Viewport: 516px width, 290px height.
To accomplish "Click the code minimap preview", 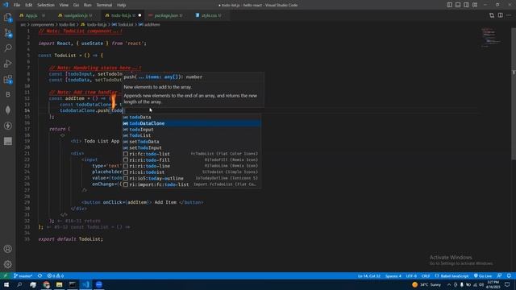I will [490, 37].
